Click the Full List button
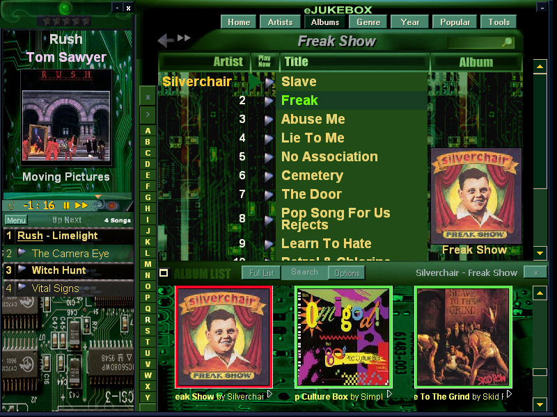557x417 pixels. point(262,273)
